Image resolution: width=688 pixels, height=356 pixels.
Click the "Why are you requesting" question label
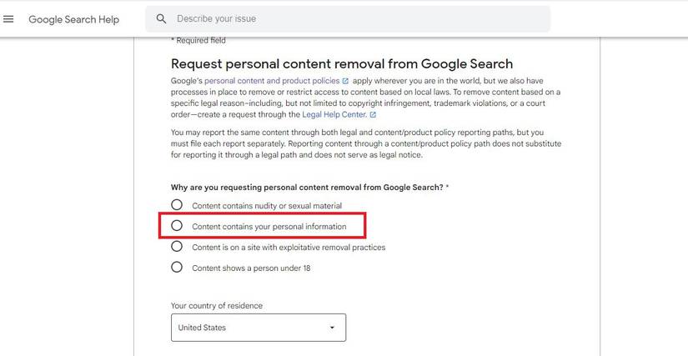click(x=307, y=187)
